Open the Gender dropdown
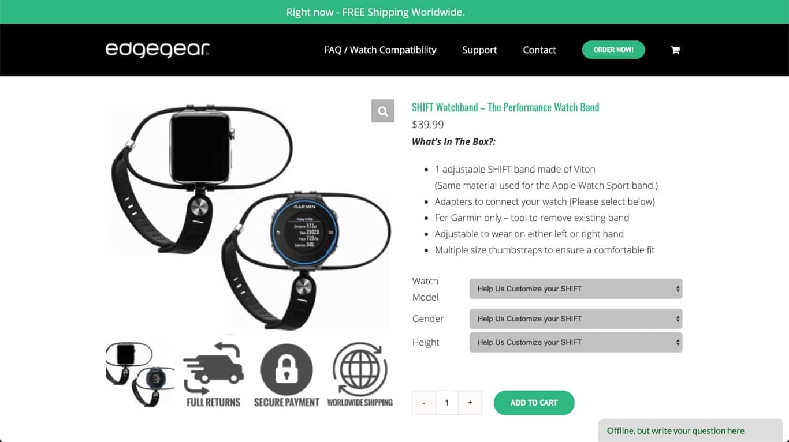Screen dimensions: 789x442 pyautogui.click(x=576, y=319)
